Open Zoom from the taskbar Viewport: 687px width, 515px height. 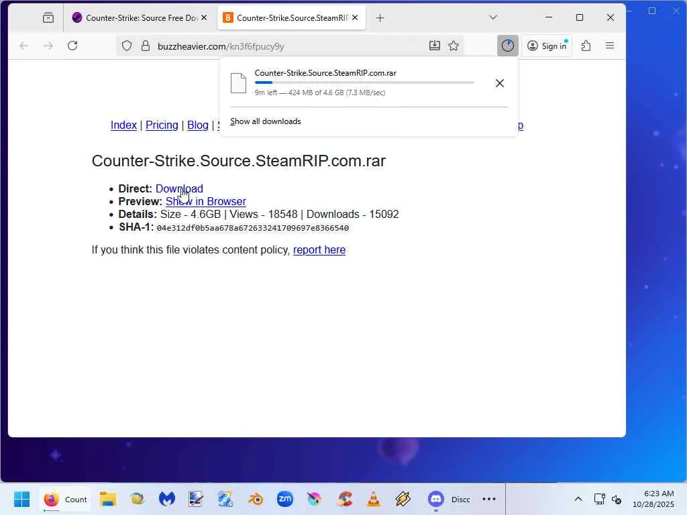pos(284,499)
